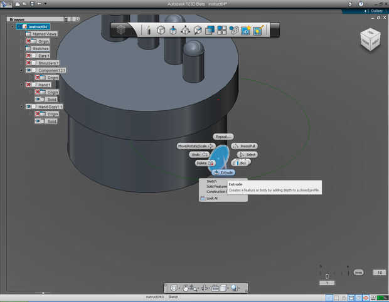Open Sketch submenu in context menu
This screenshot has width=389, height=302.
pos(211,181)
